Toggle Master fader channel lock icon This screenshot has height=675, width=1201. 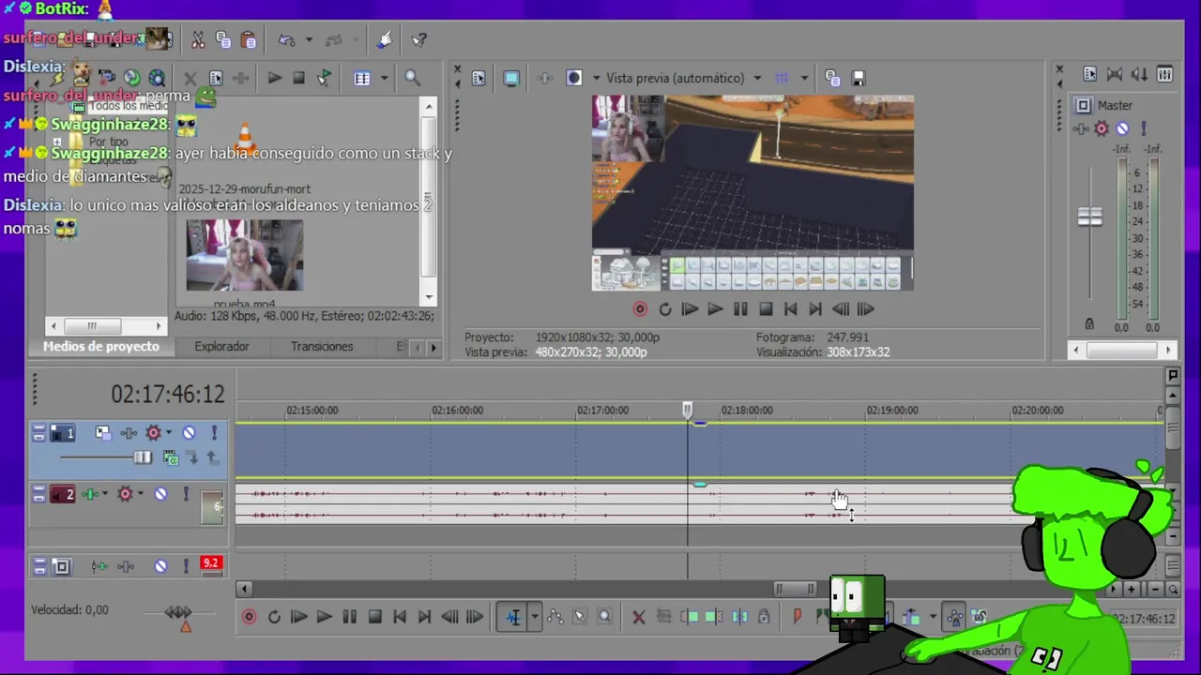pos(1089,324)
